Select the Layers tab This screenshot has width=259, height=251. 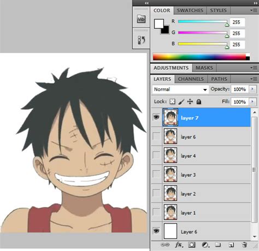pos(162,79)
